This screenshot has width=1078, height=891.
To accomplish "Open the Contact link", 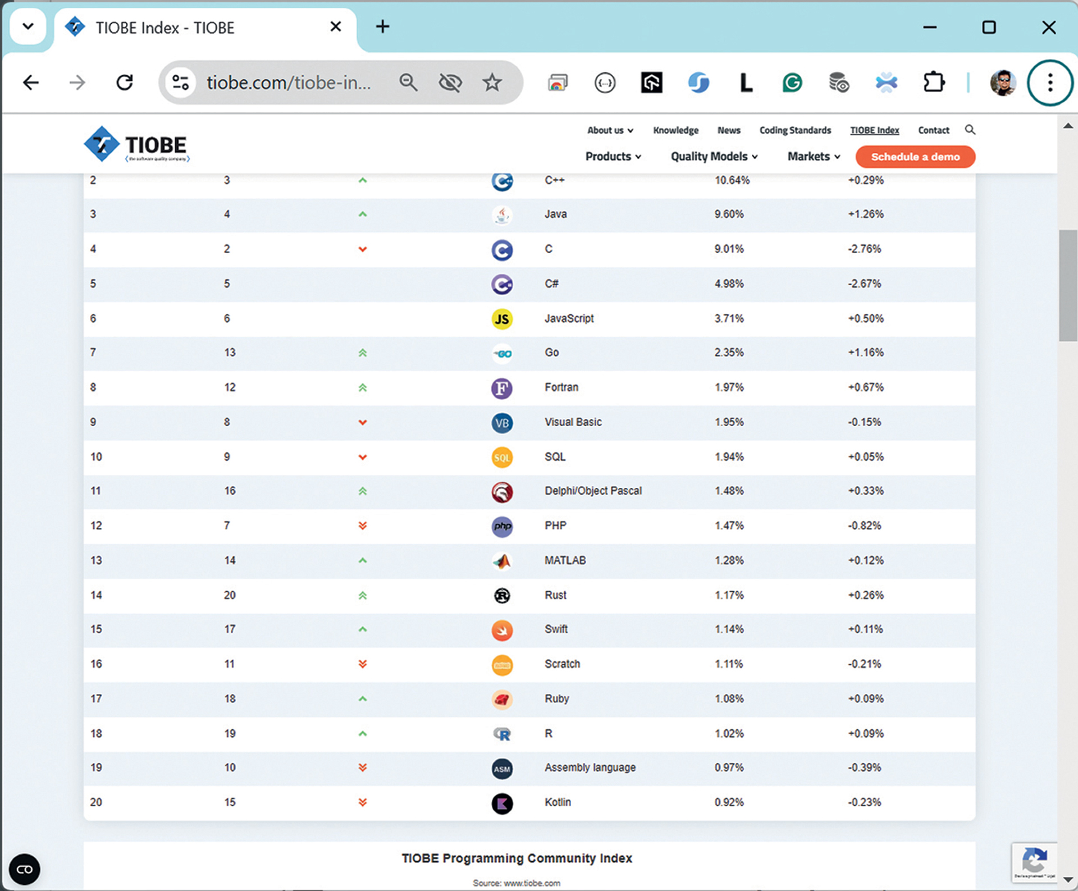I will coord(933,130).
